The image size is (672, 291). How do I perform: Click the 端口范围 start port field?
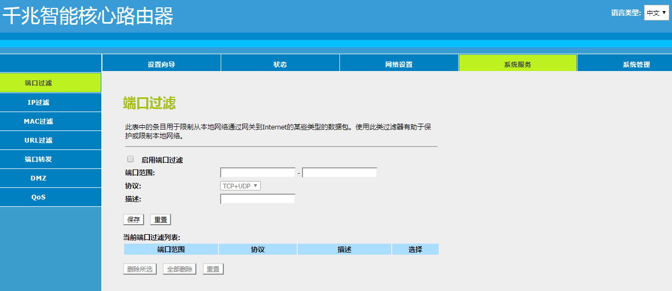(x=258, y=173)
